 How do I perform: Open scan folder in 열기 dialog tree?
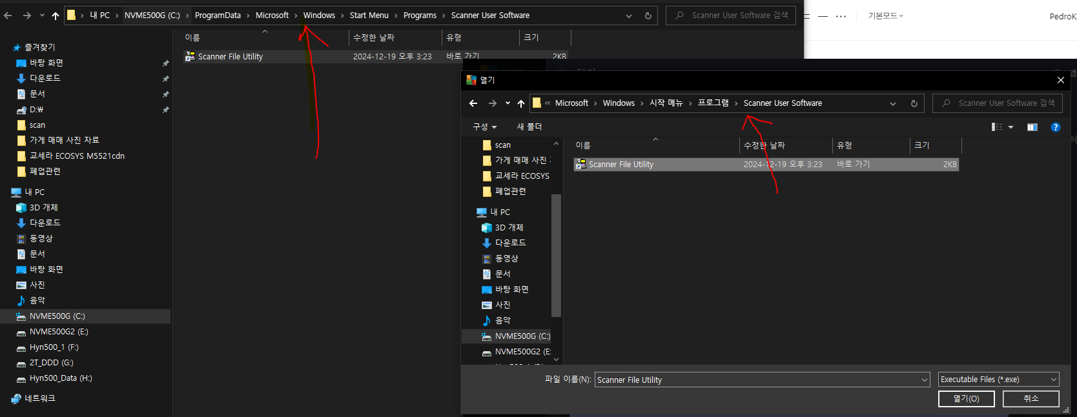[x=502, y=145]
